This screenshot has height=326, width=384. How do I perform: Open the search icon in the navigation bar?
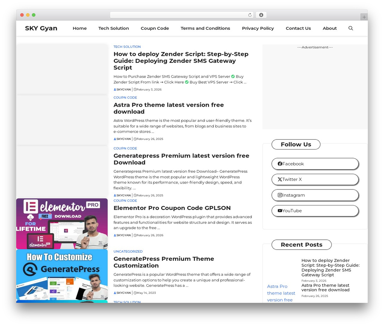[351, 28]
